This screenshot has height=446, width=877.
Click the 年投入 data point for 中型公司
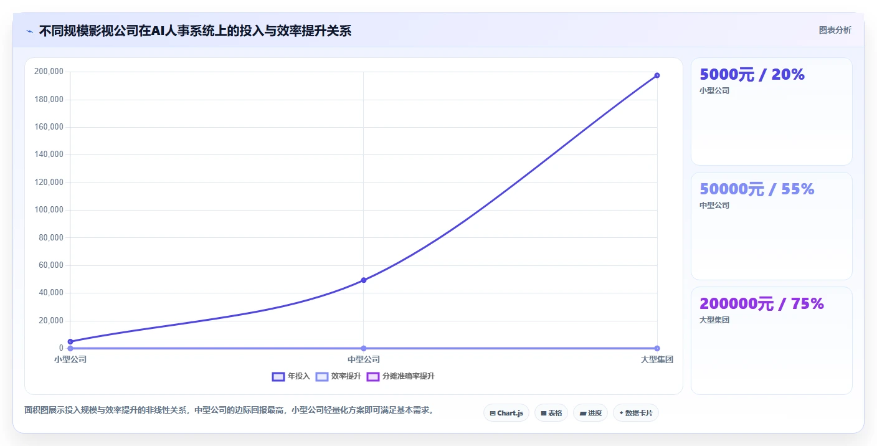[x=364, y=280]
